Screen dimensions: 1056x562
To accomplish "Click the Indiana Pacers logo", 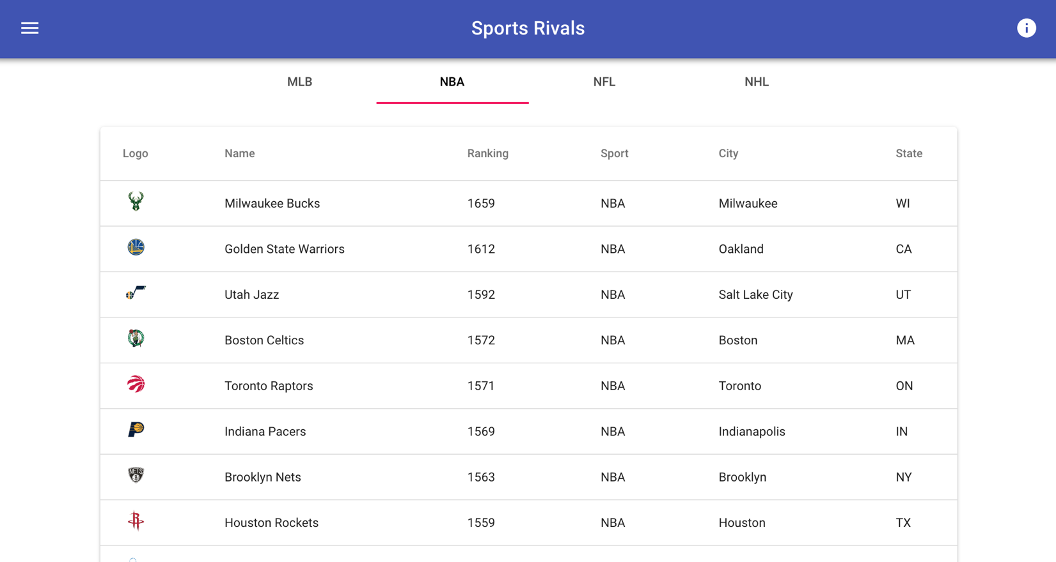I will pos(136,430).
